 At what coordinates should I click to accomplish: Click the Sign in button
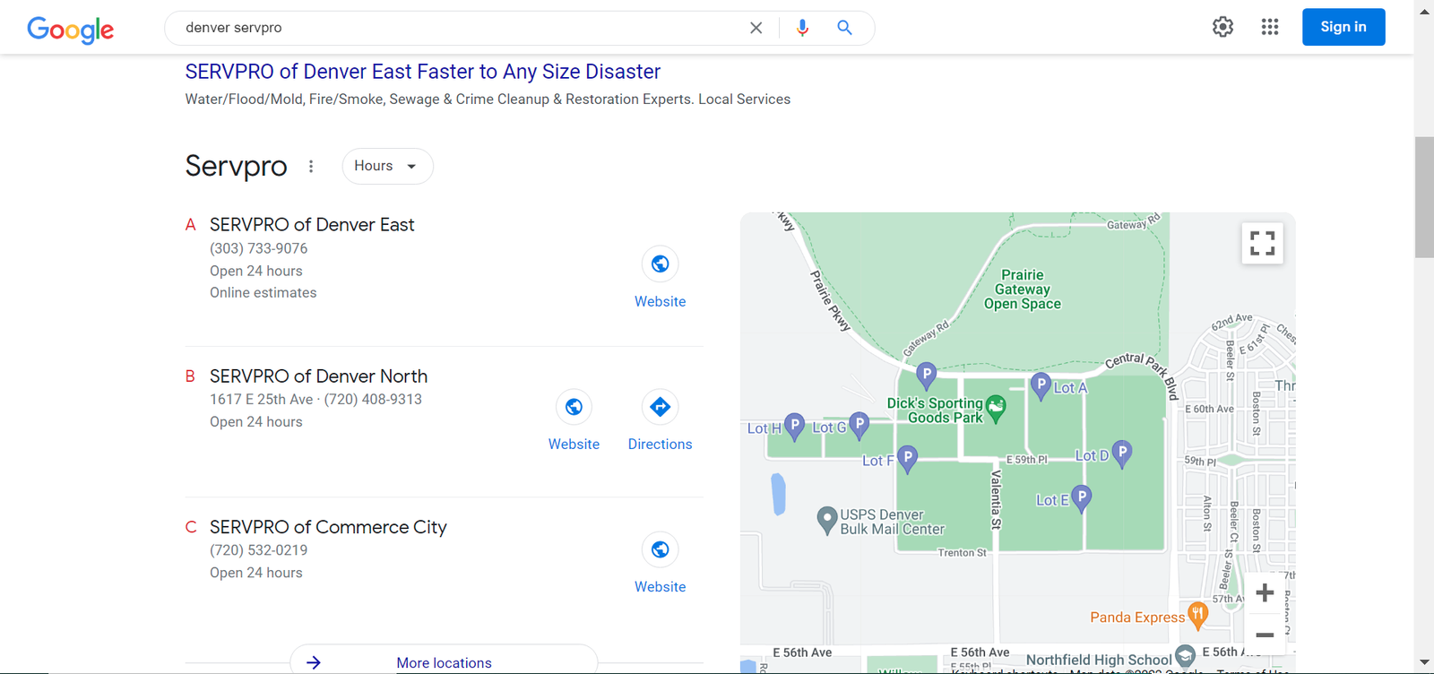(x=1343, y=27)
